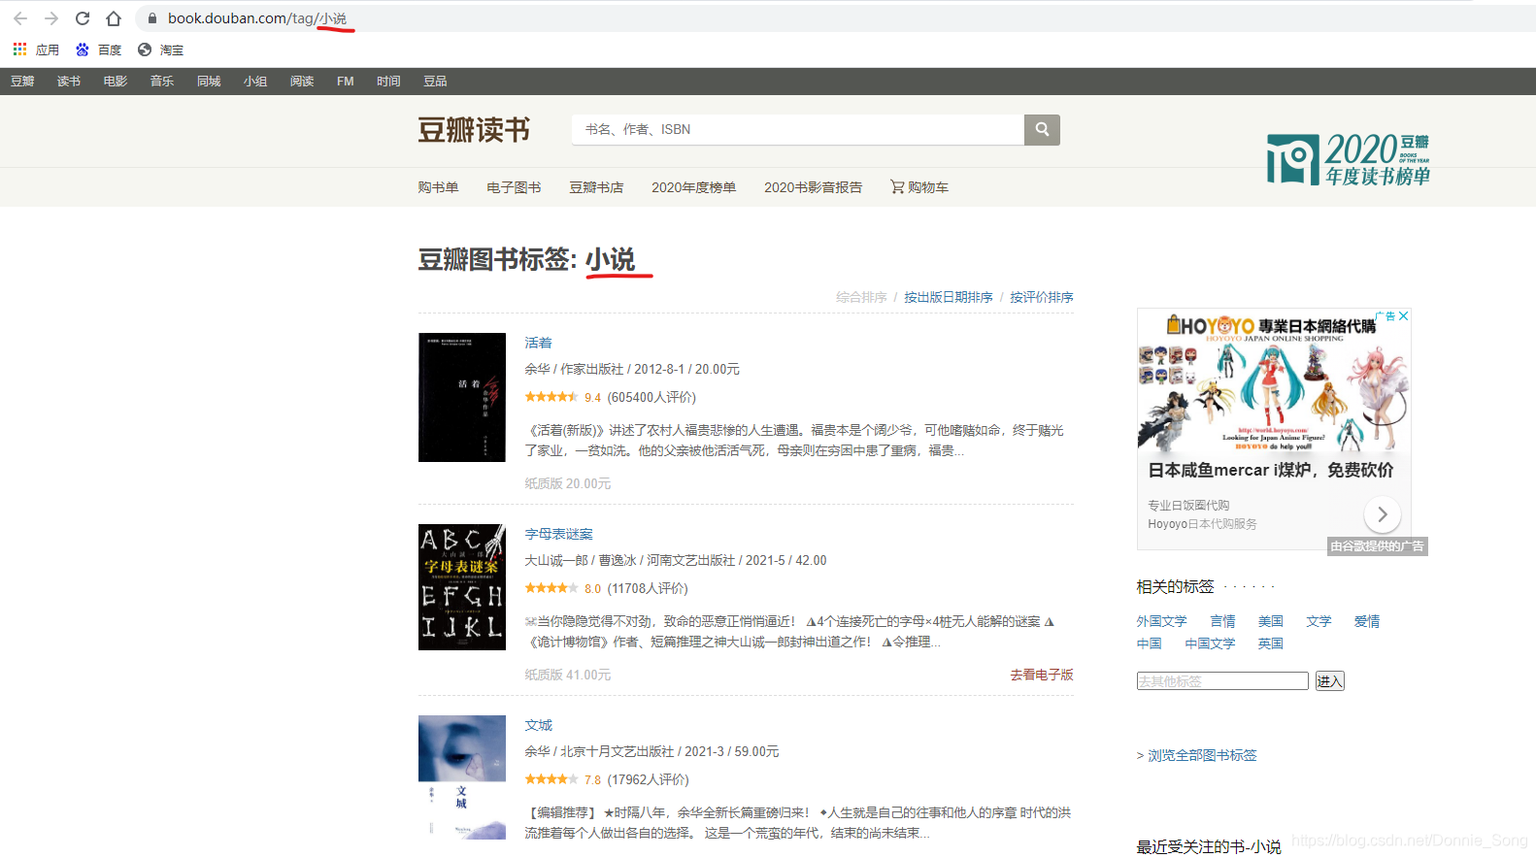Open the book title 文城
The height and width of the screenshot is (858, 1536).
pos(538,725)
